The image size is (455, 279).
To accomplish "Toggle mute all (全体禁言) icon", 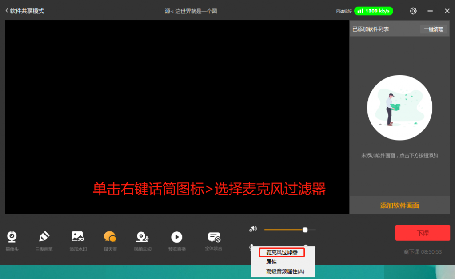I will (x=214, y=237).
